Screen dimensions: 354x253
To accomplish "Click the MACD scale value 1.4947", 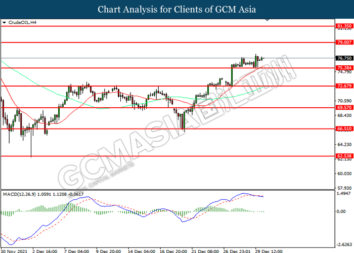I will [x=343, y=193].
